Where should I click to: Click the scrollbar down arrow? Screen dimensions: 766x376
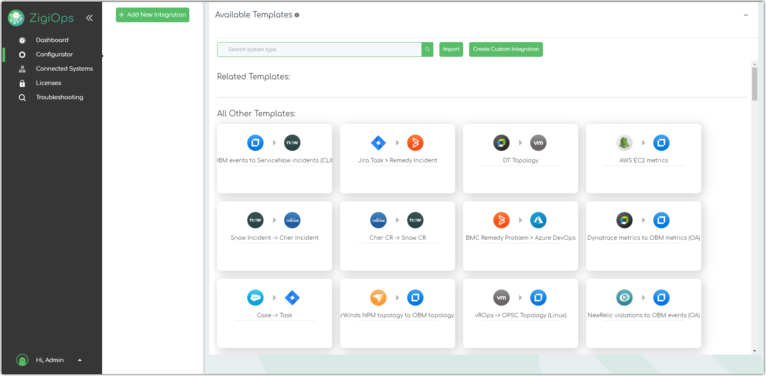click(x=754, y=351)
